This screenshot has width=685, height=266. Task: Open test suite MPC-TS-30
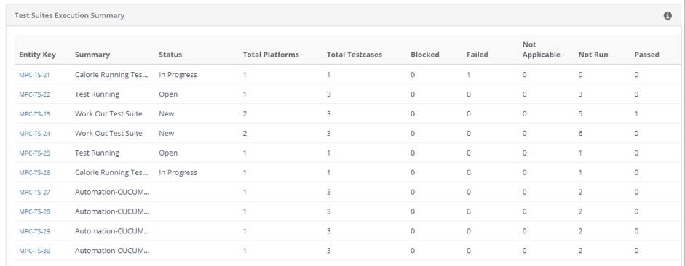point(34,251)
